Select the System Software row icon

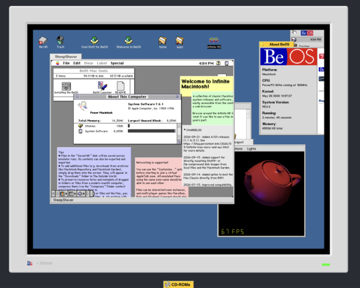[x=80, y=131]
